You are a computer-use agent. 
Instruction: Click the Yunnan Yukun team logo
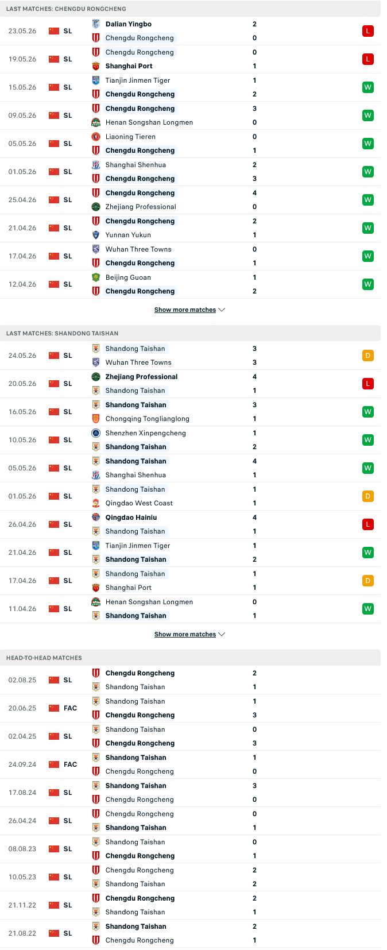pos(96,235)
